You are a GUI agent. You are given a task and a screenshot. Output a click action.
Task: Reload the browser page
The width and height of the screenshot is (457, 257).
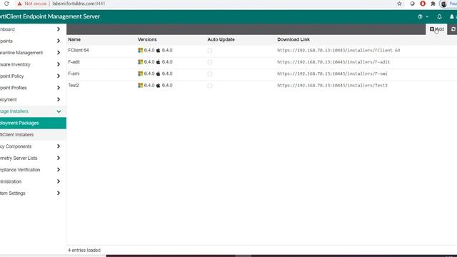coord(6,4)
